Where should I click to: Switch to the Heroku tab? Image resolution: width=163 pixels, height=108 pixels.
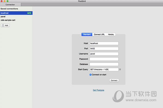[x=111, y=34]
